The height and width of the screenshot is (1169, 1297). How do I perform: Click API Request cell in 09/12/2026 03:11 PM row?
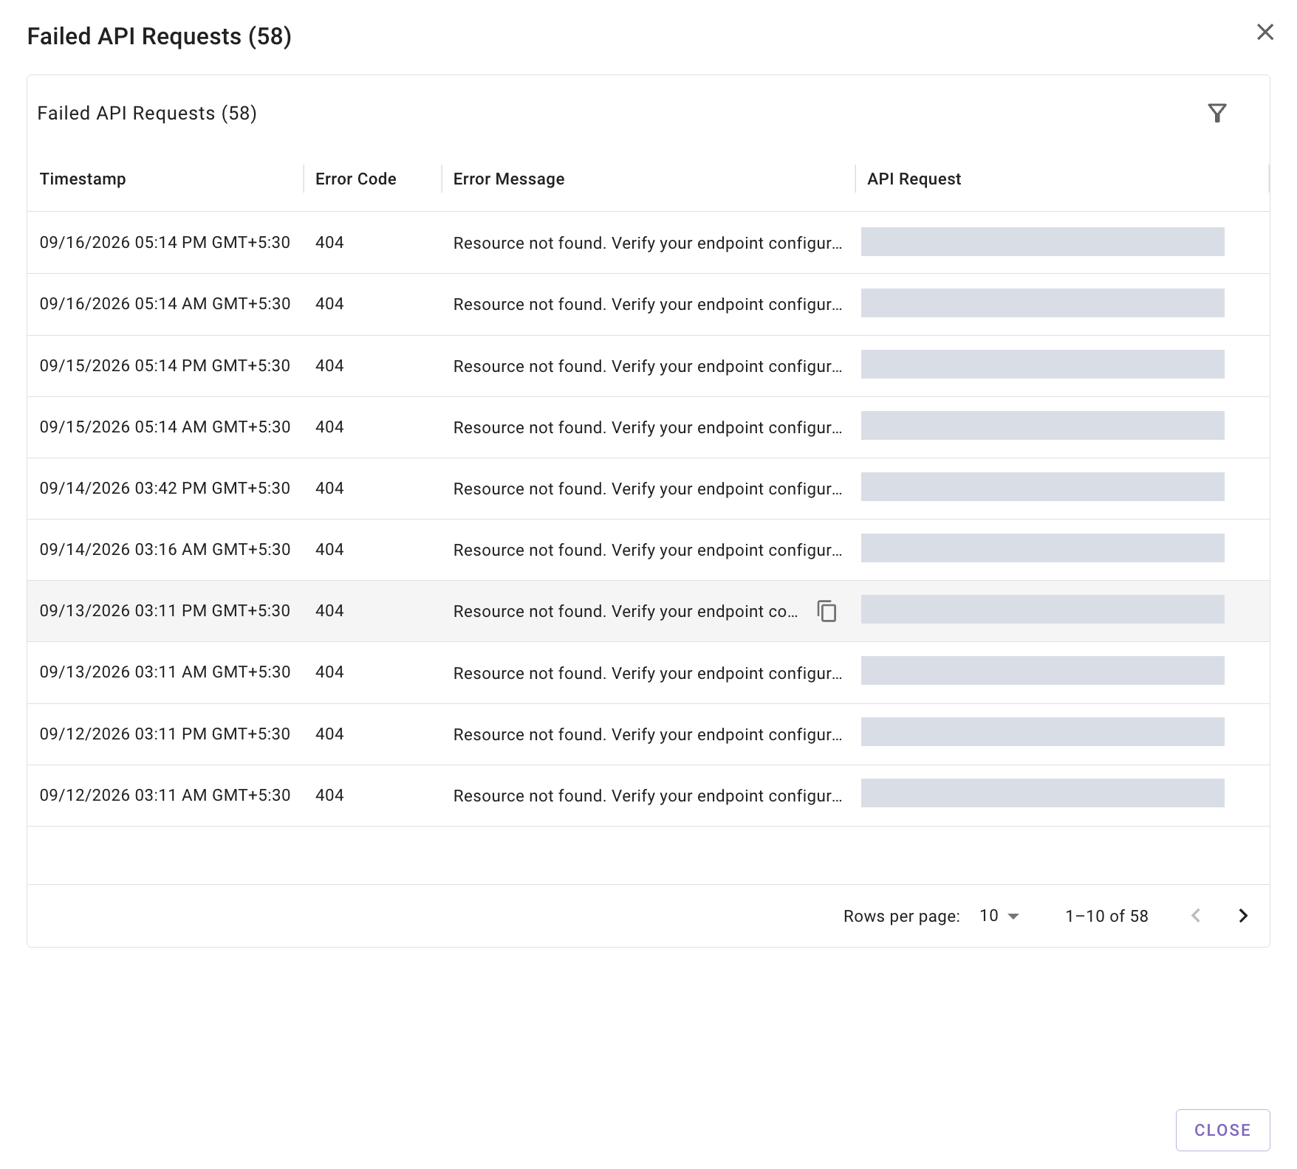coord(1043,732)
